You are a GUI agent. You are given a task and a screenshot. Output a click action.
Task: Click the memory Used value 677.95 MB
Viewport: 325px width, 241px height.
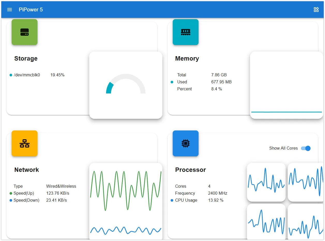click(221, 82)
